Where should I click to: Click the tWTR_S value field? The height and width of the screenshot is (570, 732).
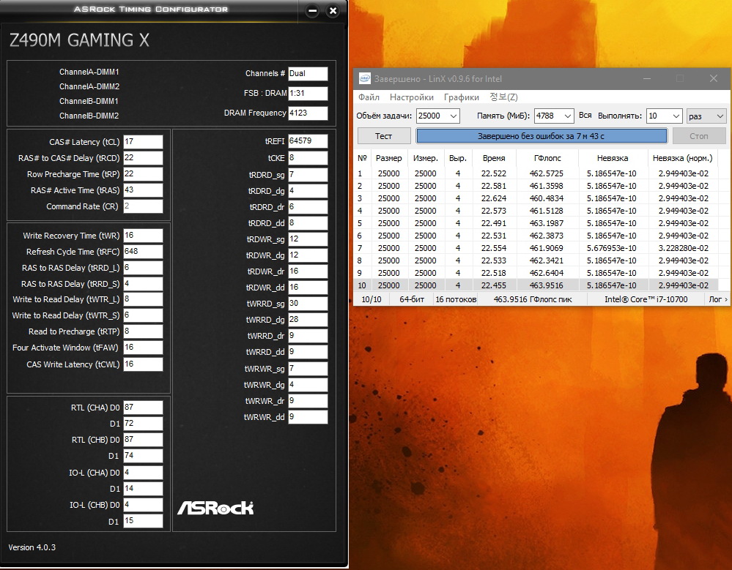[x=143, y=315]
